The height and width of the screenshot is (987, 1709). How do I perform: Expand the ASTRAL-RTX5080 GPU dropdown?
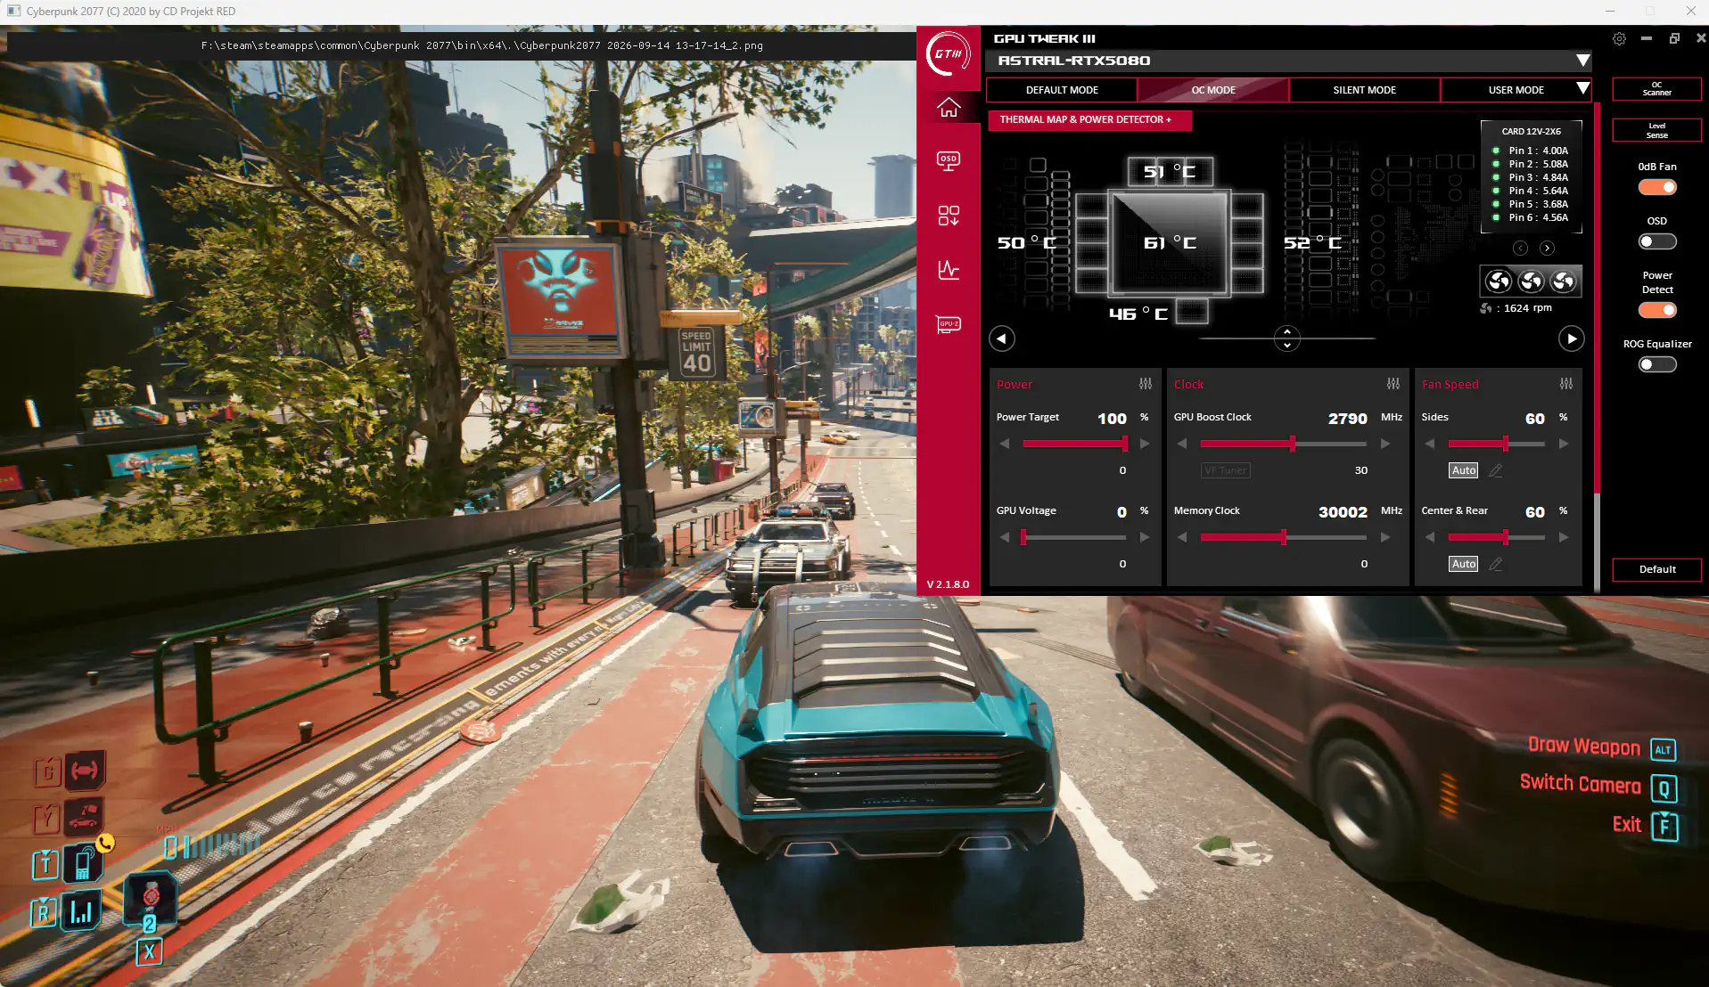pos(1582,61)
